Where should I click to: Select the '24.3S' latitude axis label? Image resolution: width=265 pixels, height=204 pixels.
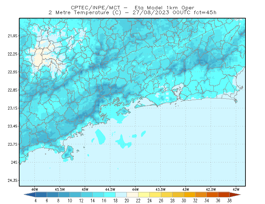[13, 181]
